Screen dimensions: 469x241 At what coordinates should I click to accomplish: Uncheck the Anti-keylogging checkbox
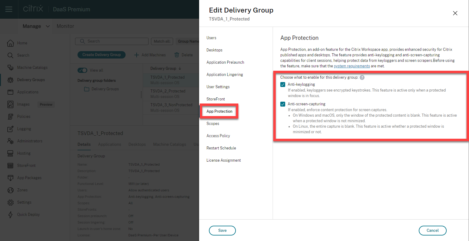283,85
